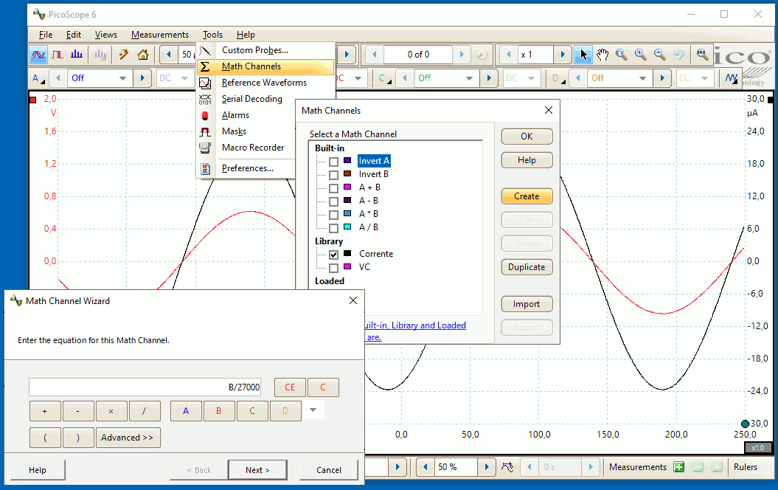Switch to Scope Mode icon
Screen dimensions: 778x490
coord(38,55)
